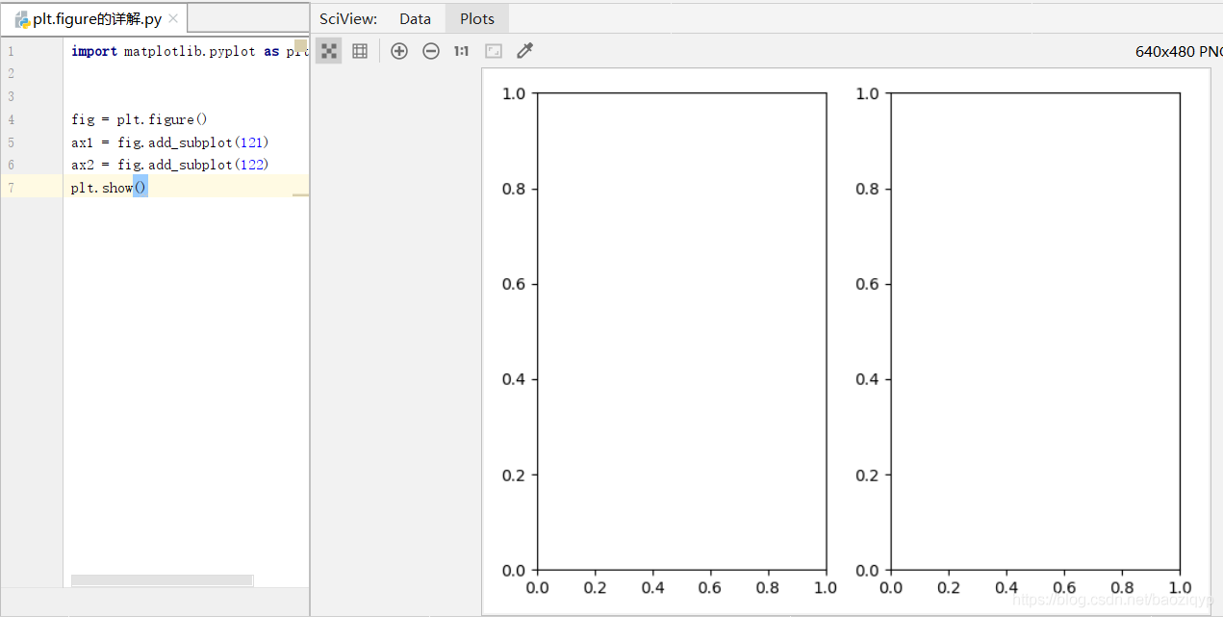This screenshot has width=1223, height=617.
Task: Select the color picker eyedropper tool
Action: tap(524, 51)
